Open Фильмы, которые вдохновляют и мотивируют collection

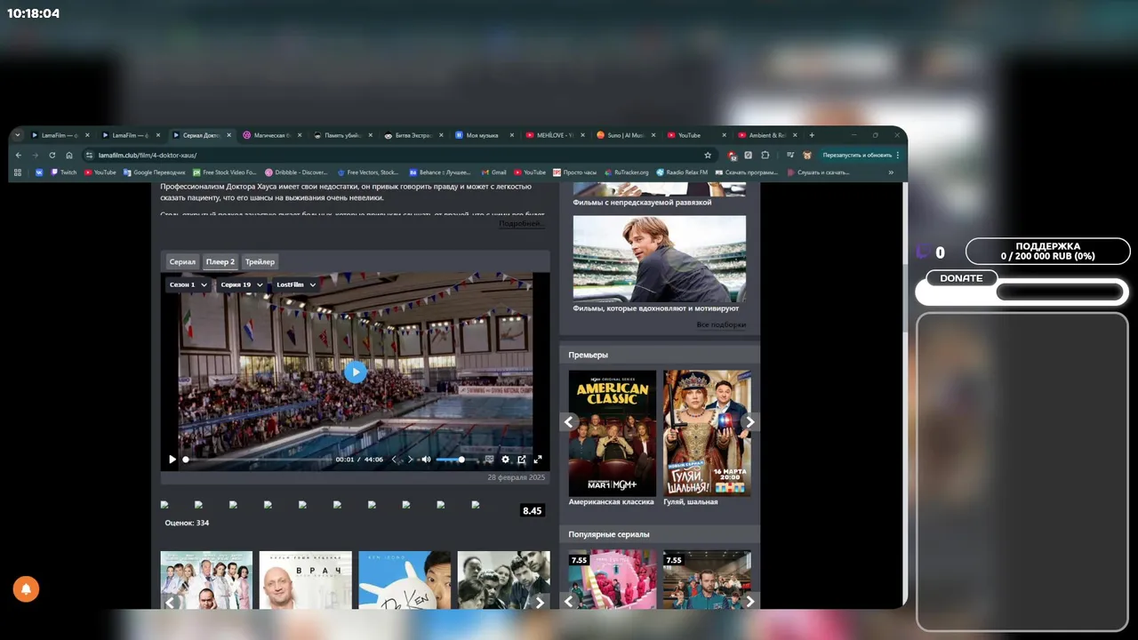tap(656, 308)
